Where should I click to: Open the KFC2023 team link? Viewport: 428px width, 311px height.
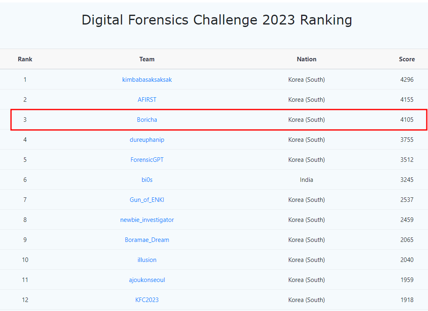(x=147, y=300)
